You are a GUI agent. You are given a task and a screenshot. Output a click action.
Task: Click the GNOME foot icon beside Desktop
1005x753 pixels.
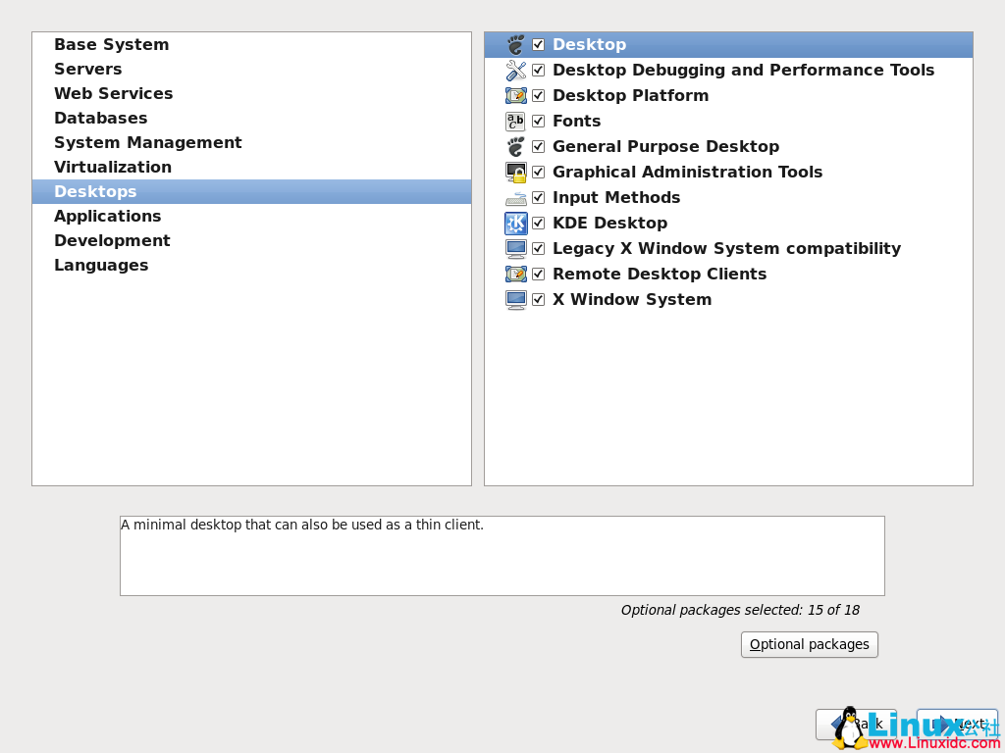(x=514, y=44)
